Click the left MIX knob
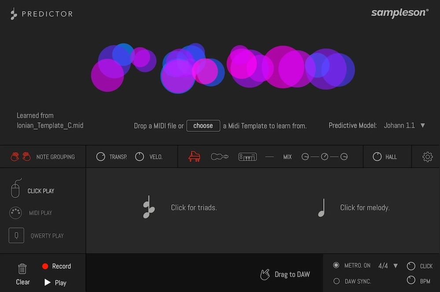440x292 pixels. click(305, 157)
